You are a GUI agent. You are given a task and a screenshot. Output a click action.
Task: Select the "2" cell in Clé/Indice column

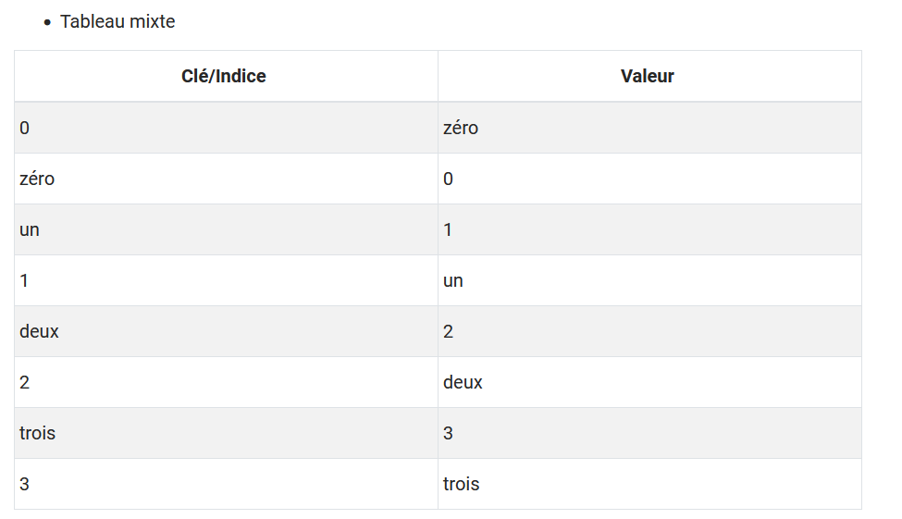(25, 382)
